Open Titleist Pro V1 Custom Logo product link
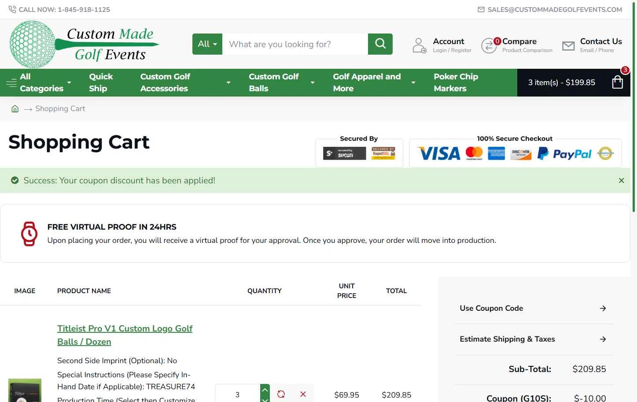This screenshot has width=637, height=402. (x=125, y=335)
